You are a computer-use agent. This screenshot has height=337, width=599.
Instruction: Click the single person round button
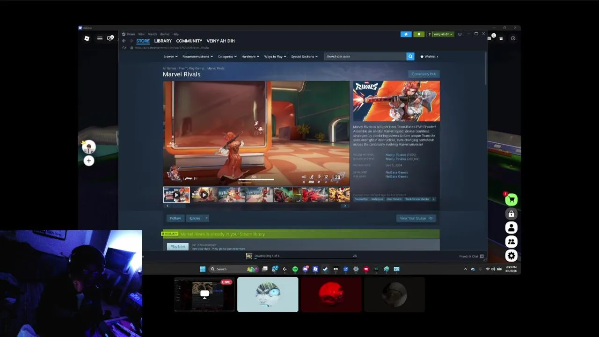tap(511, 228)
